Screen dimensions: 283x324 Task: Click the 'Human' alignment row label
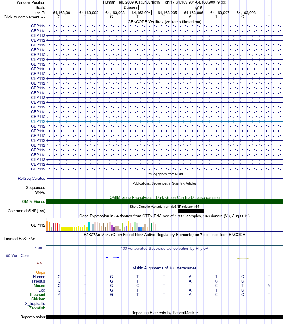[39, 277]
